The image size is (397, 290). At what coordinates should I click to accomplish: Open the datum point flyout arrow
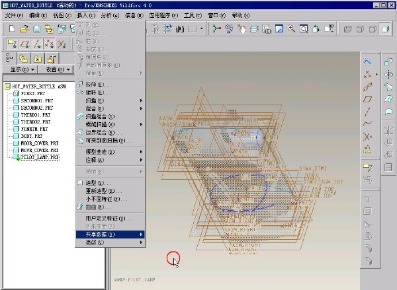(376, 75)
